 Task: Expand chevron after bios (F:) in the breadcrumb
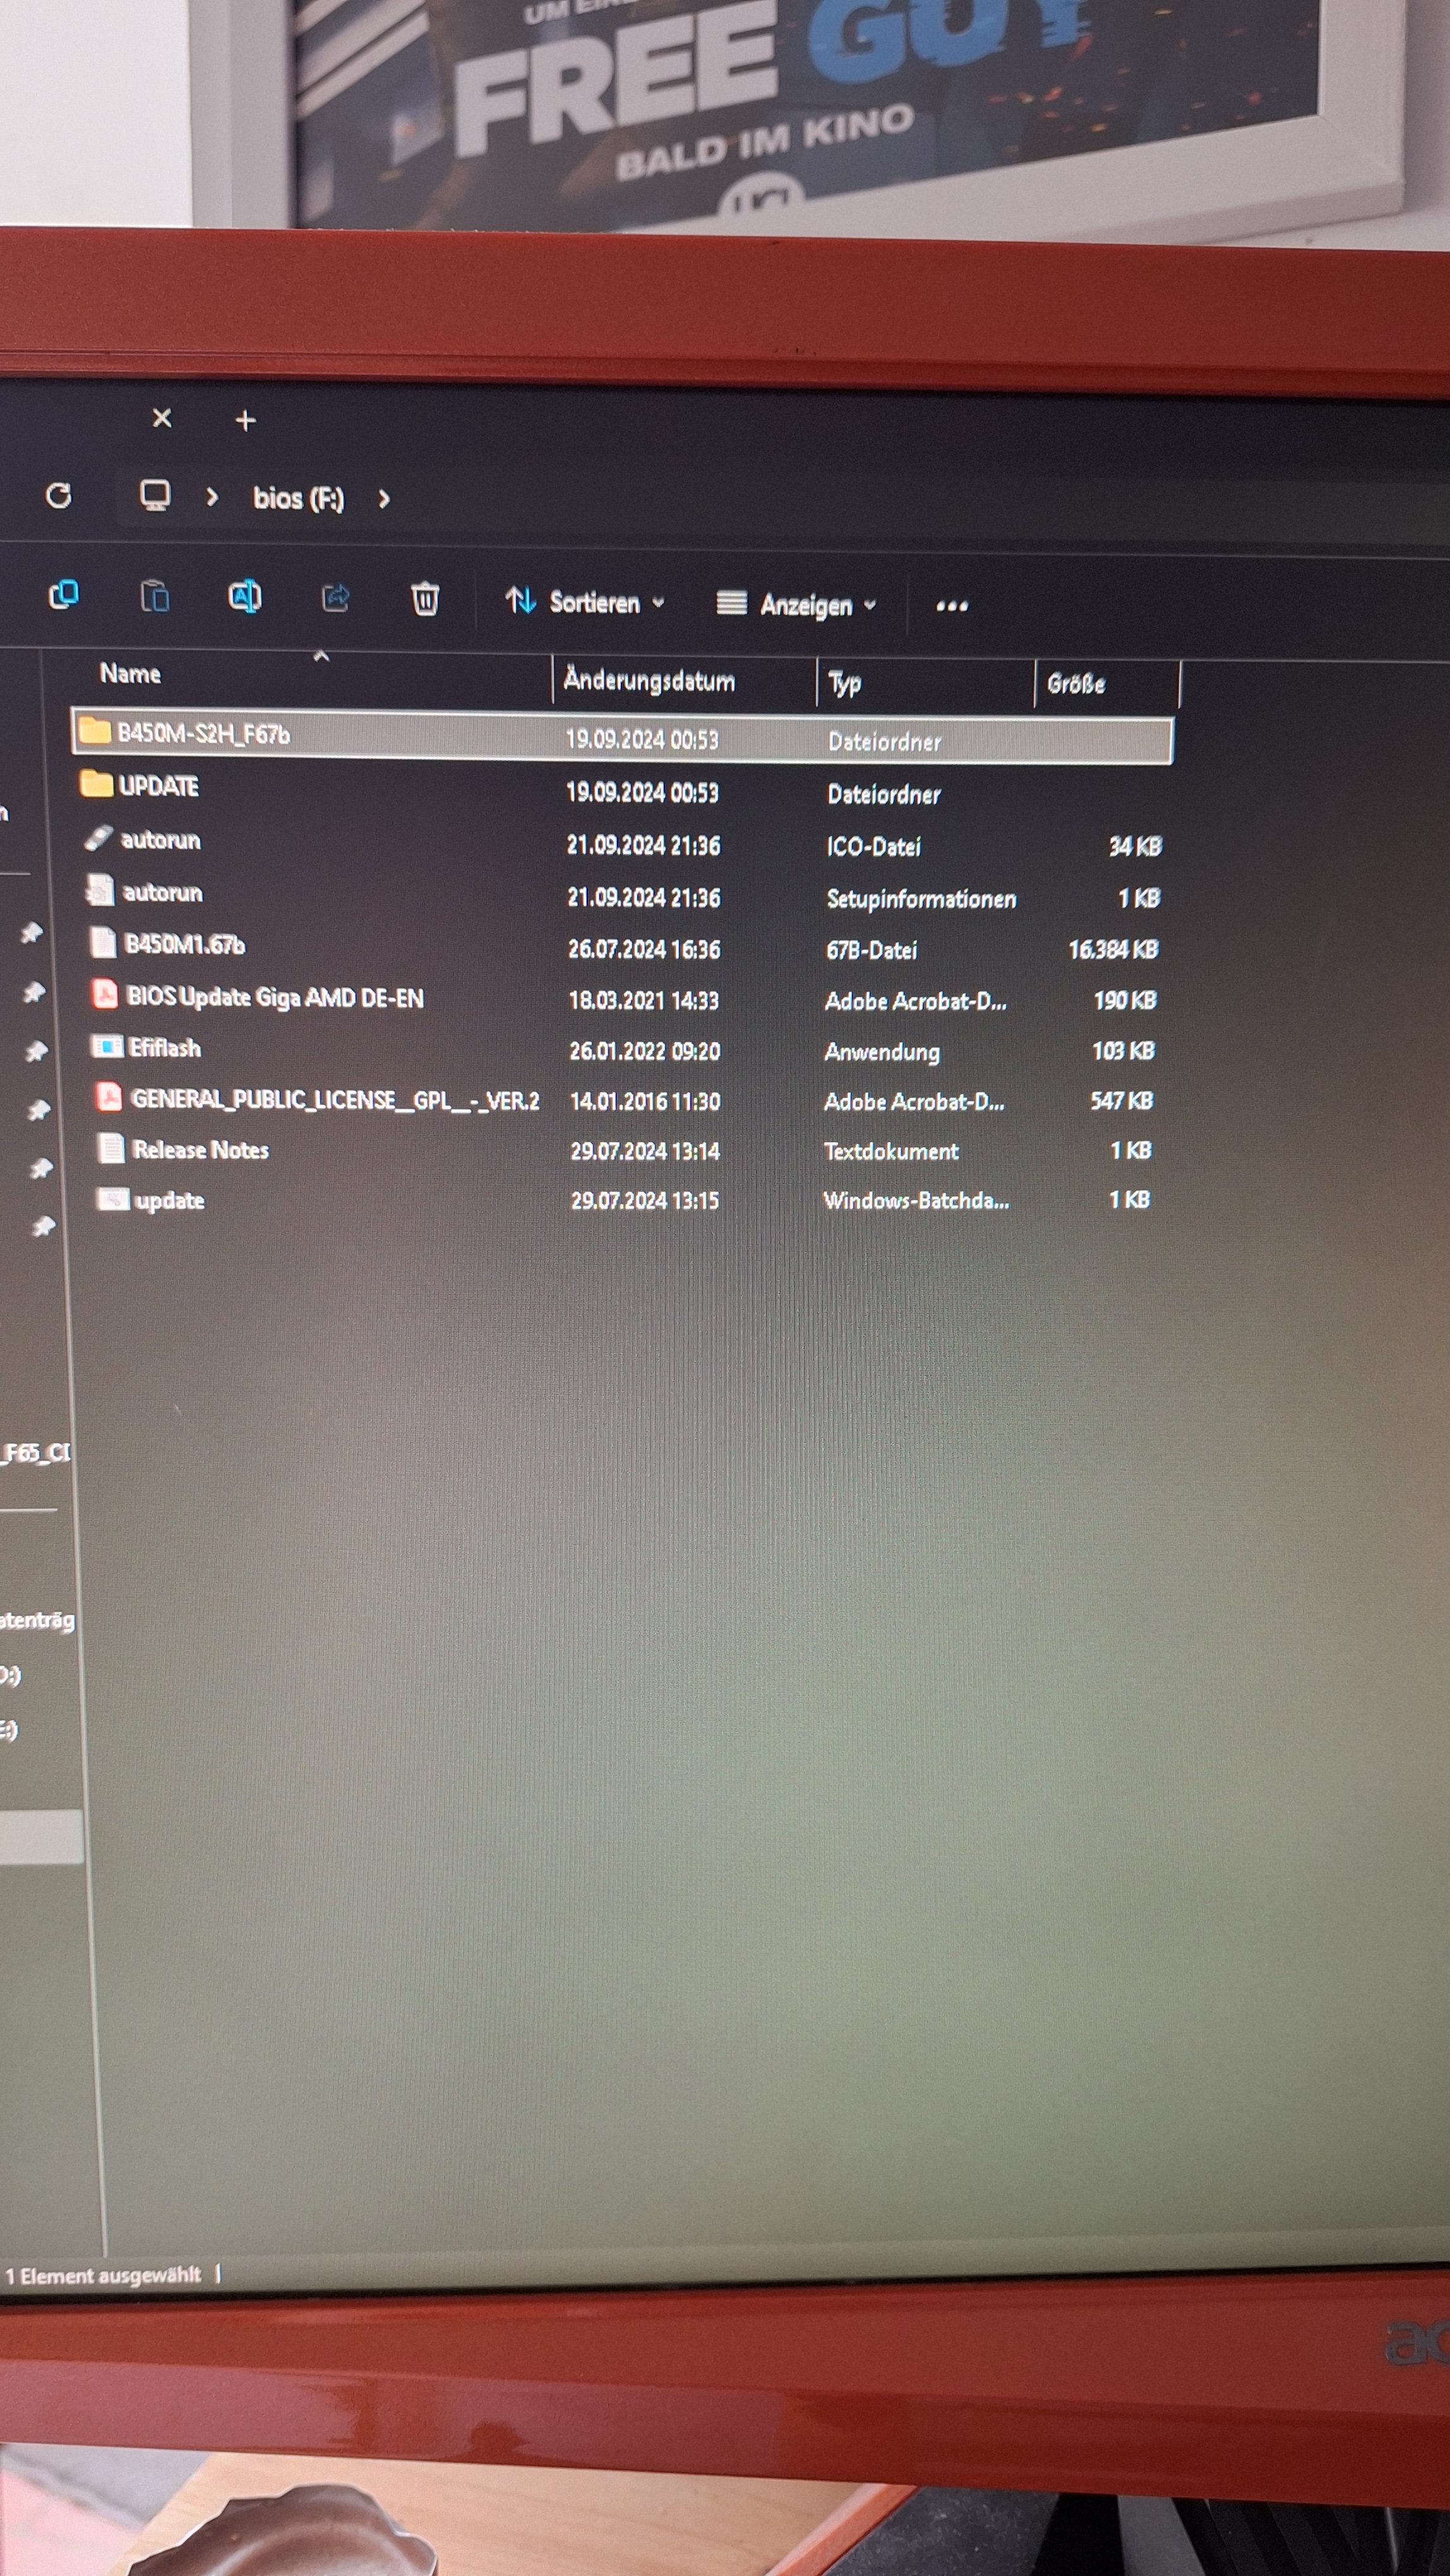384,498
